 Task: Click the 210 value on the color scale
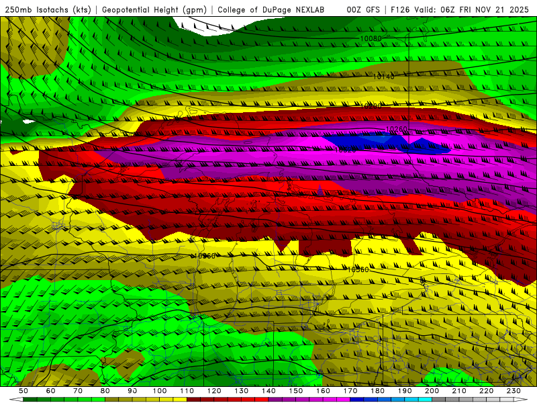pos(459,391)
